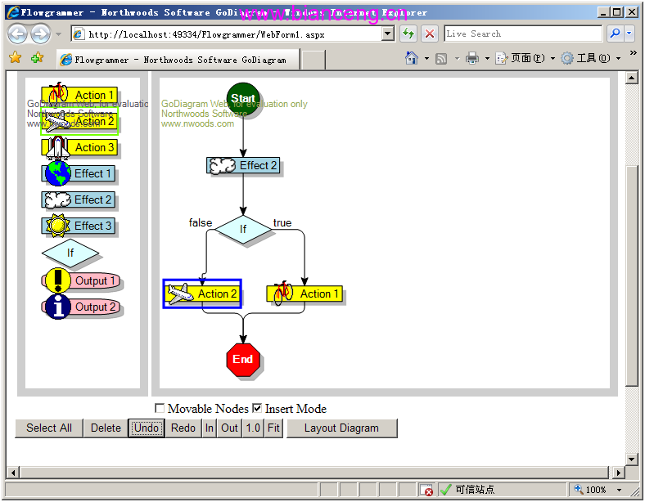Expand the search provider dropdown
The image size is (645, 502).
629,34
